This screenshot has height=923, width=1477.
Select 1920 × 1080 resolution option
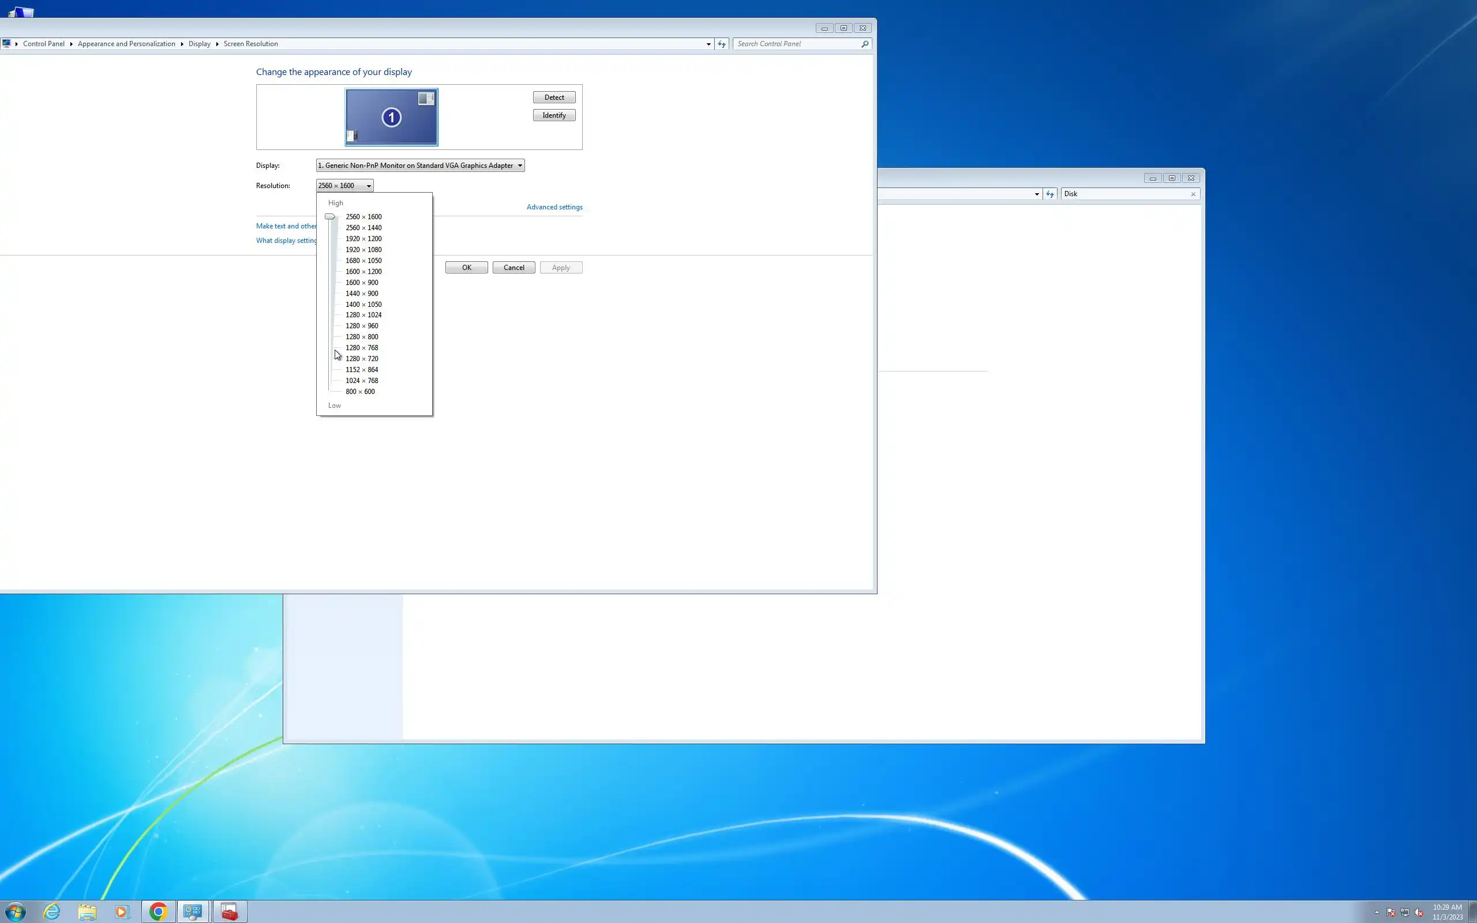pos(363,250)
